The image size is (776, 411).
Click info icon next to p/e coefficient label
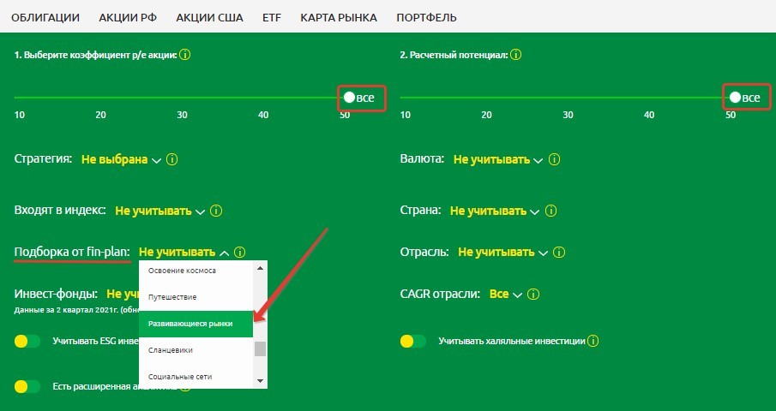tap(185, 55)
